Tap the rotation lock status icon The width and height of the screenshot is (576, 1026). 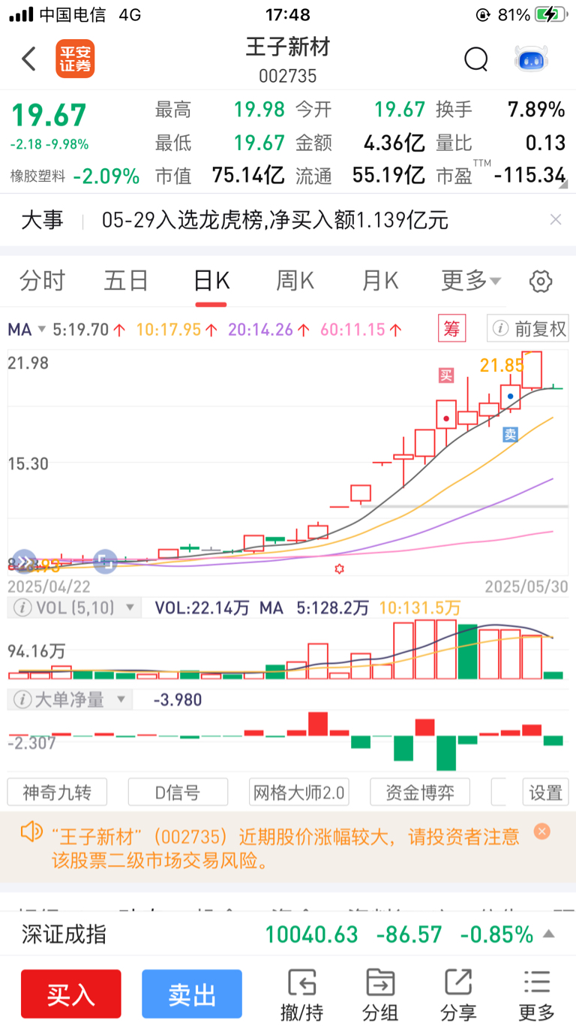point(484,14)
